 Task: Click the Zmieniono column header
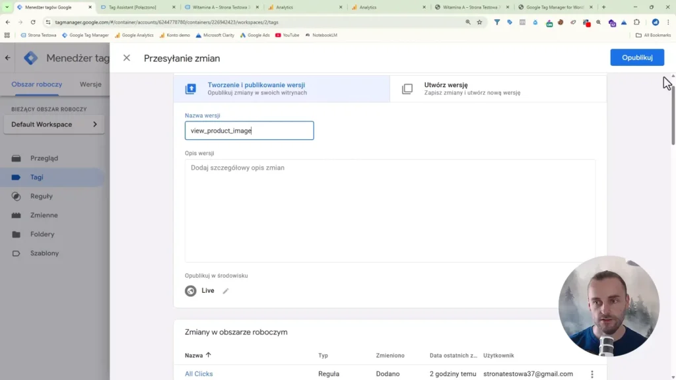click(x=389, y=356)
